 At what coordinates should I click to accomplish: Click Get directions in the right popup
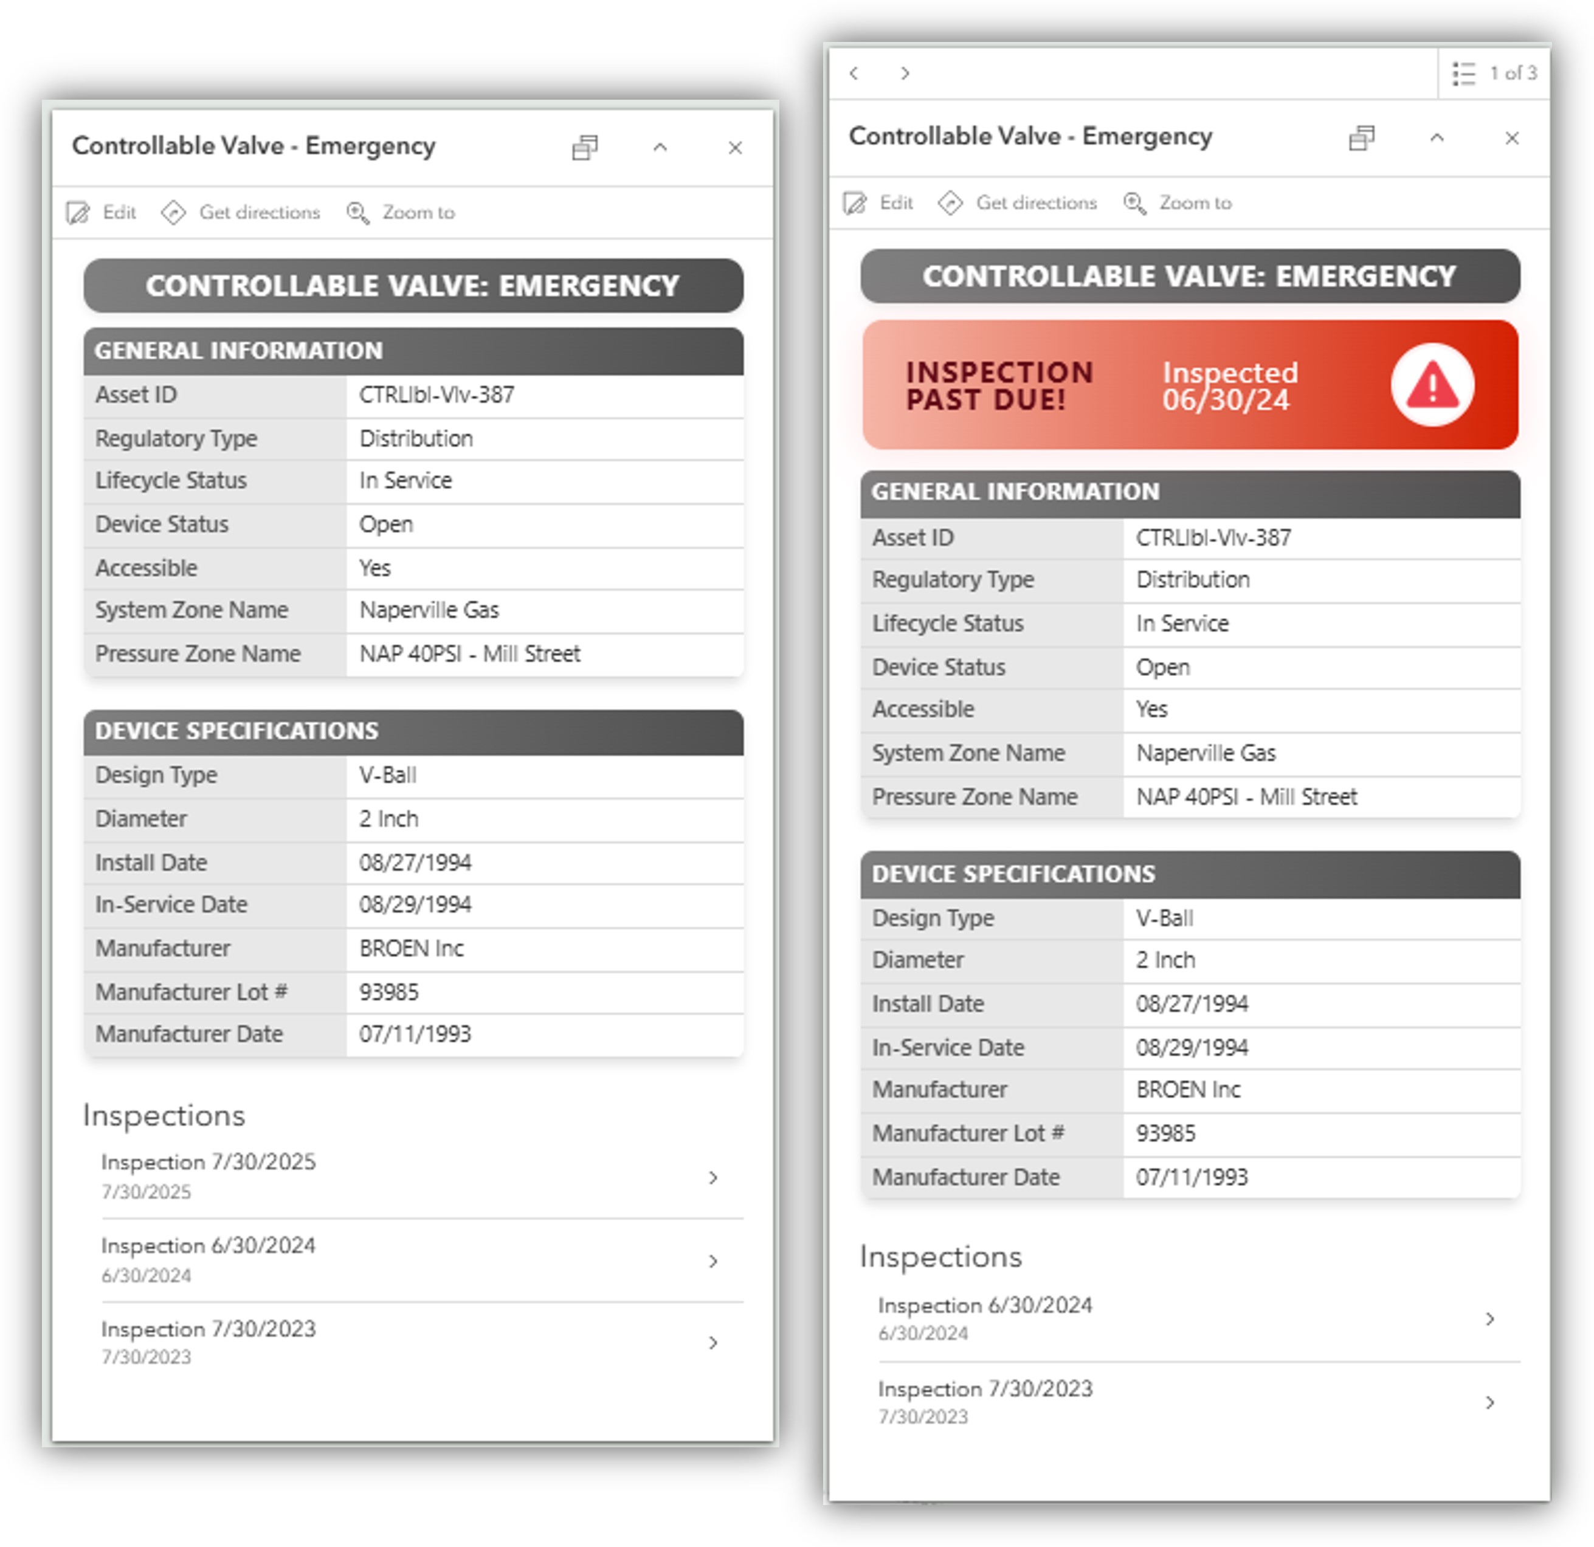click(x=1018, y=202)
